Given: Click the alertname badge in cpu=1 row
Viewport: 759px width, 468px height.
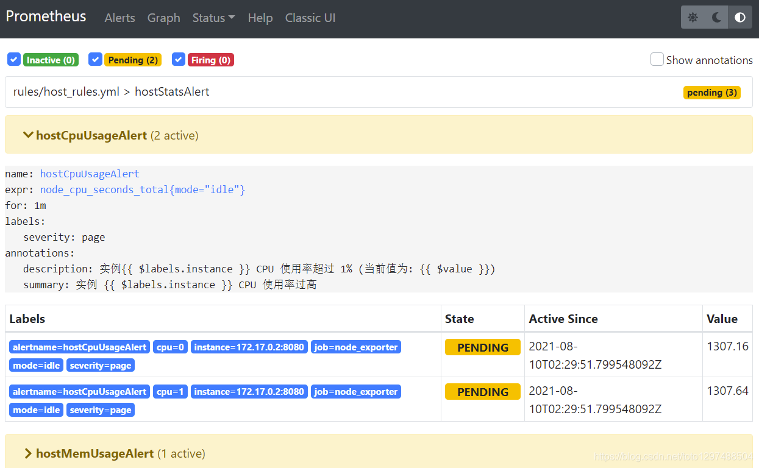Looking at the screenshot, I should point(80,392).
